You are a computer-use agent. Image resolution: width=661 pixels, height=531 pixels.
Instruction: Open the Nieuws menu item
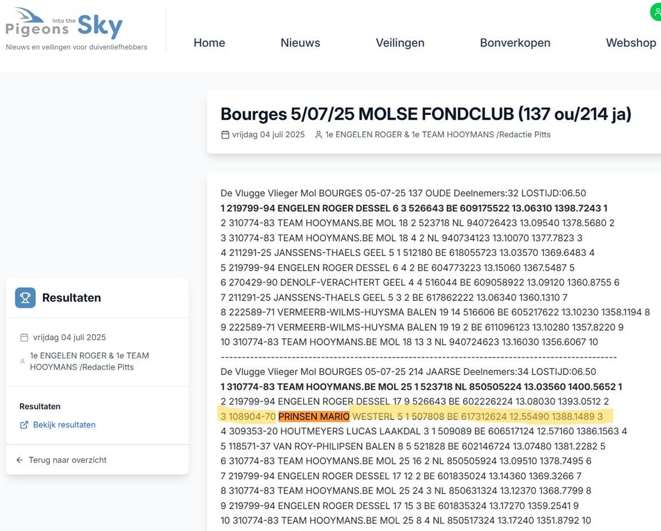pos(300,42)
